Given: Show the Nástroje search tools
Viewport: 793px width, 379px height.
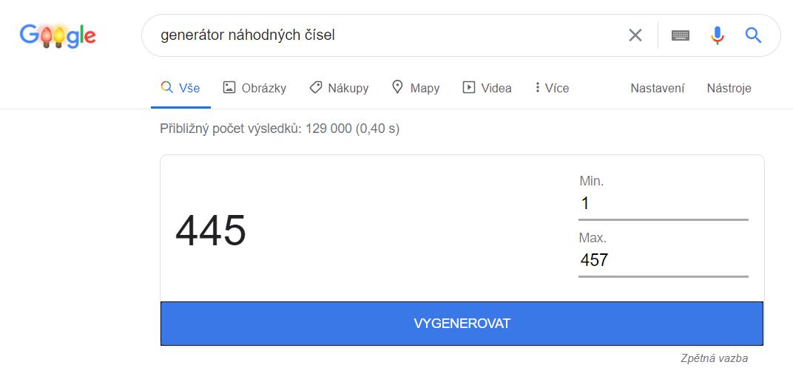Looking at the screenshot, I should [x=729, y=88].
